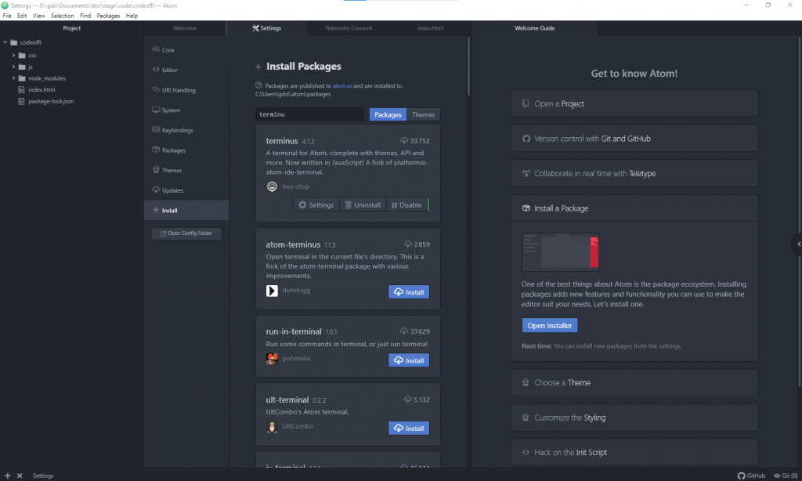Open installed Packages section

click(x=186, y=150)
